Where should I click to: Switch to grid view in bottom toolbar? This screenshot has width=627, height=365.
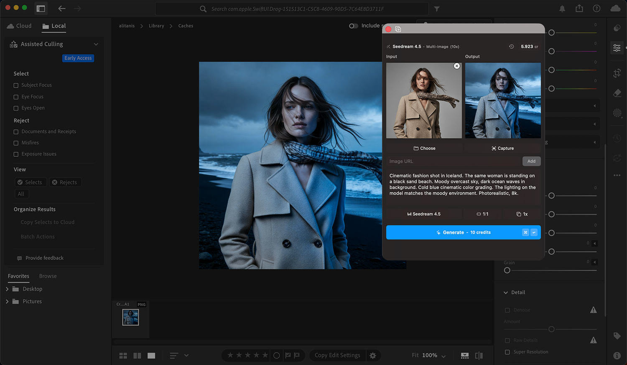click(122, 355)
